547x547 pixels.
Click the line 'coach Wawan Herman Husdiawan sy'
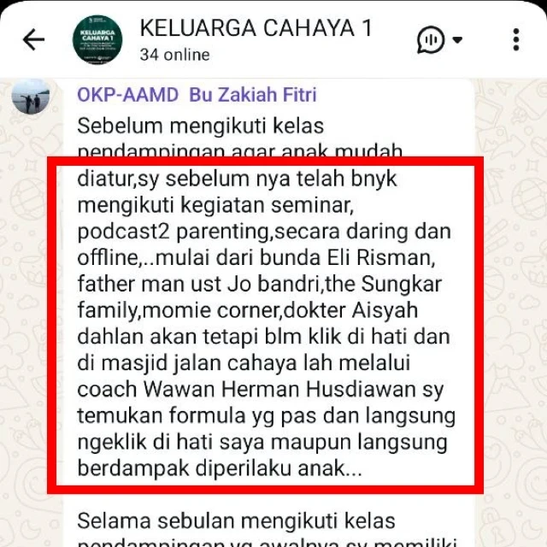pyautogui.click(x=260, y=390)
